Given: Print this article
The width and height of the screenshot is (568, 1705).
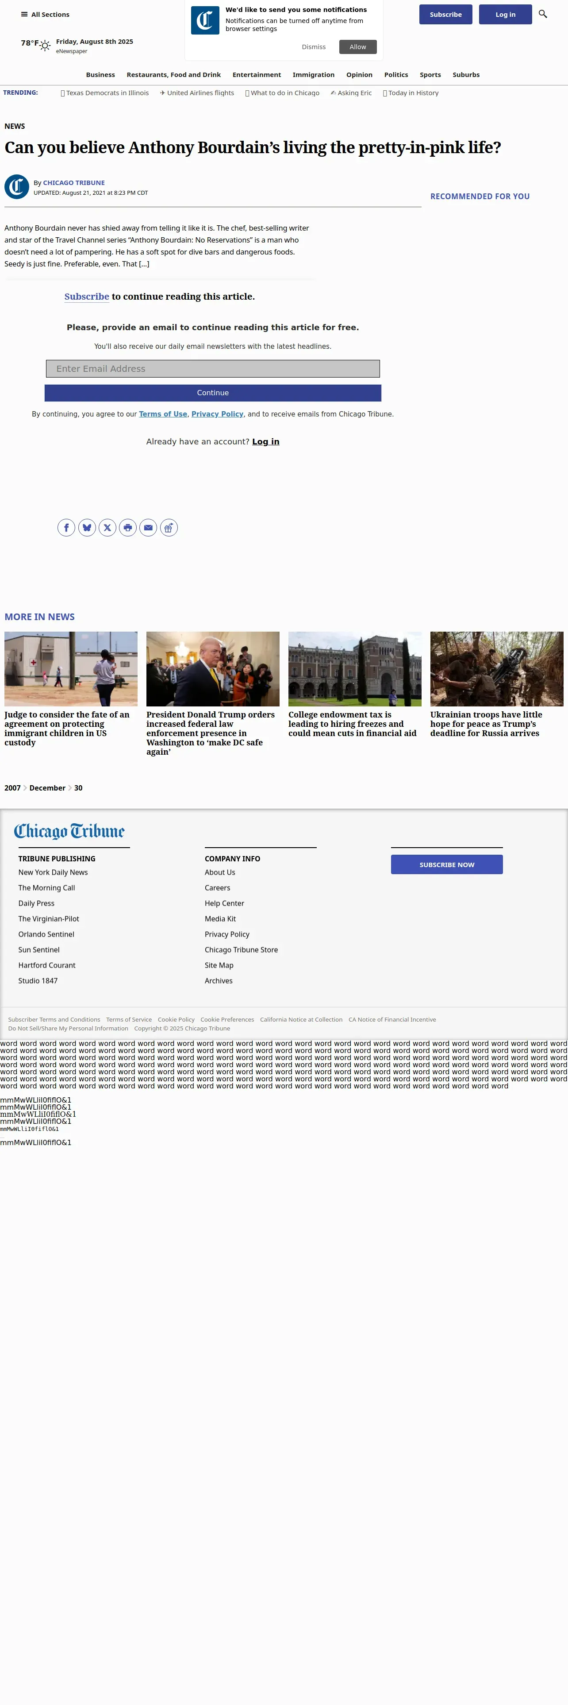Looking at the screenshot, I should pyautogui.click(x=127, y=528).
